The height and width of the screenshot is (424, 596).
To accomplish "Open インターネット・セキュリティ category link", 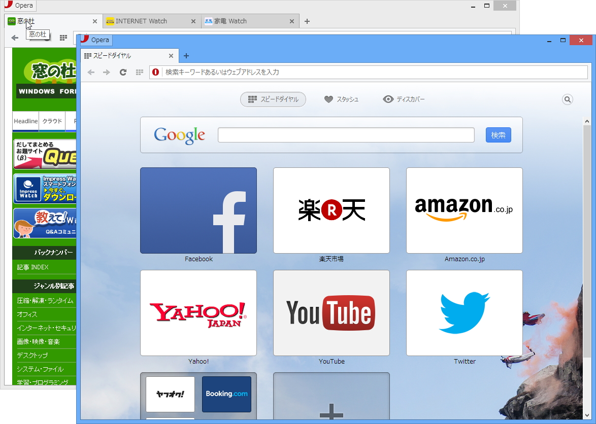I will [46, 328].
